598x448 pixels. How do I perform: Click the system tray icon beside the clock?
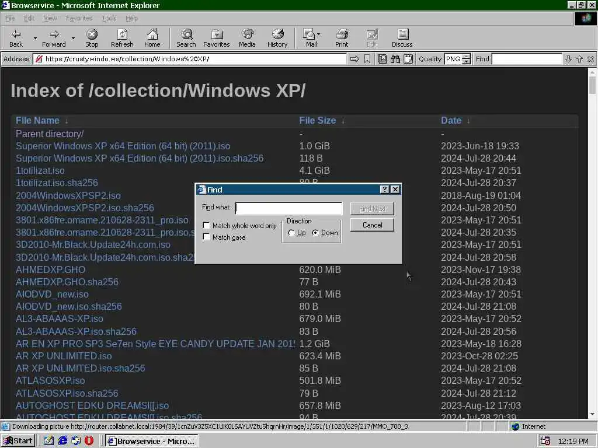545,441
